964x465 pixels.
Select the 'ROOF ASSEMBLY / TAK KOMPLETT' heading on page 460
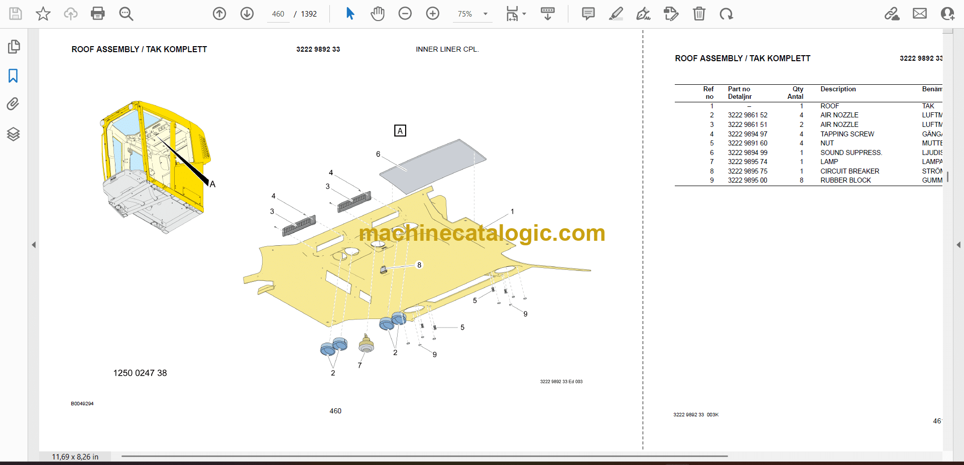139,49
